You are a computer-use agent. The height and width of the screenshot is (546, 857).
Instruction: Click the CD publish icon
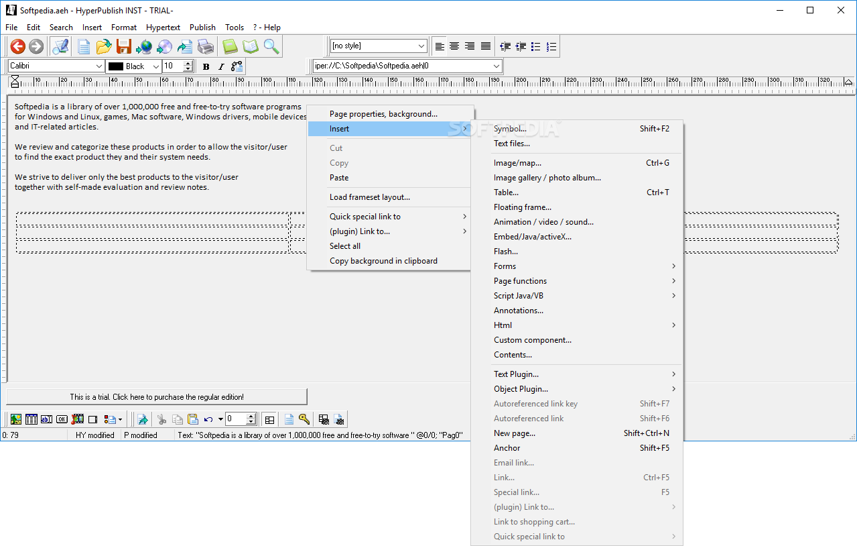click(x=164, y=46)
